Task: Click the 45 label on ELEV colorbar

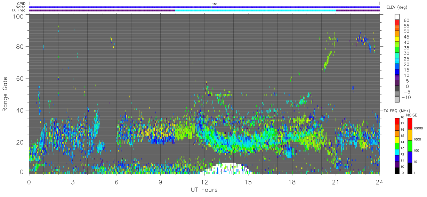Action: [406, 37]
